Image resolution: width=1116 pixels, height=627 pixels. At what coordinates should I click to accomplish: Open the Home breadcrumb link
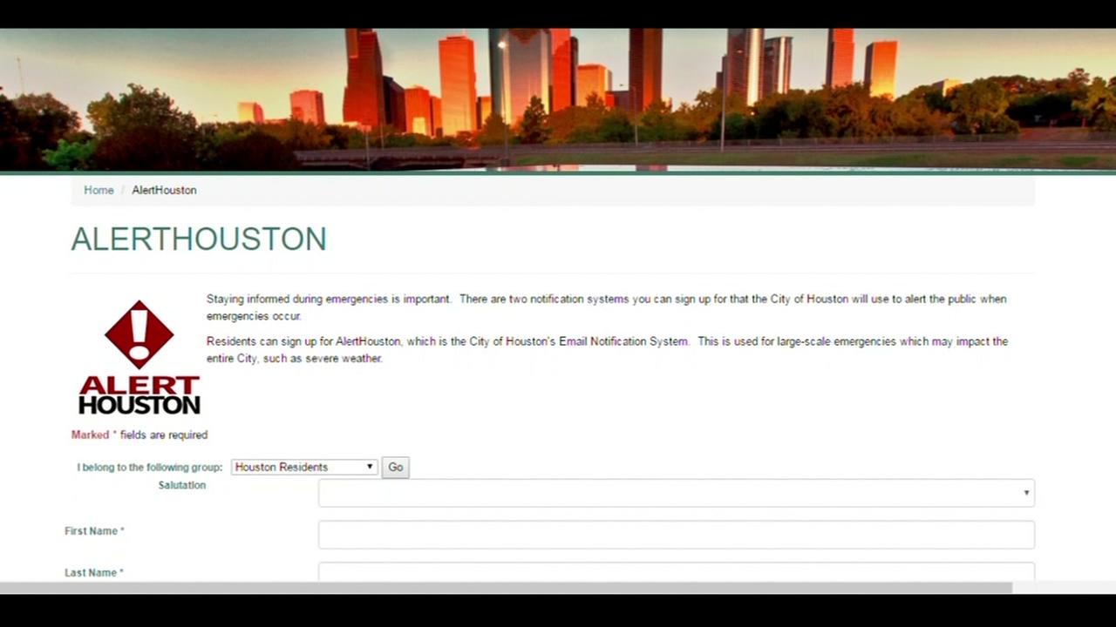click(99, 190)
